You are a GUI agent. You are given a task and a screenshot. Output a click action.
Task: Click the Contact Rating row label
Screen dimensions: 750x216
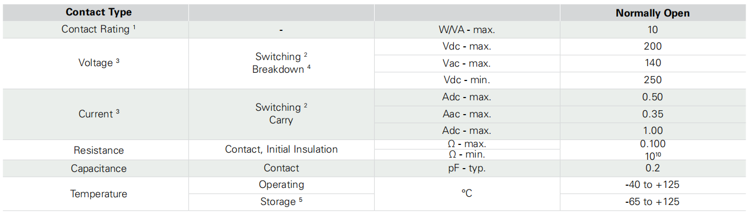pos(98,29)
